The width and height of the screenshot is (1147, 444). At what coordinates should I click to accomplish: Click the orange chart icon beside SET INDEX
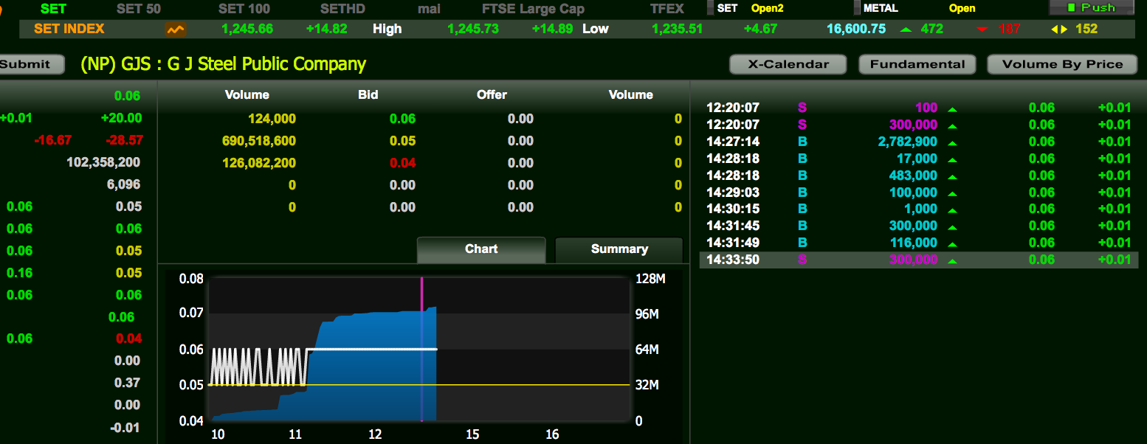click(x=176, y=30)
